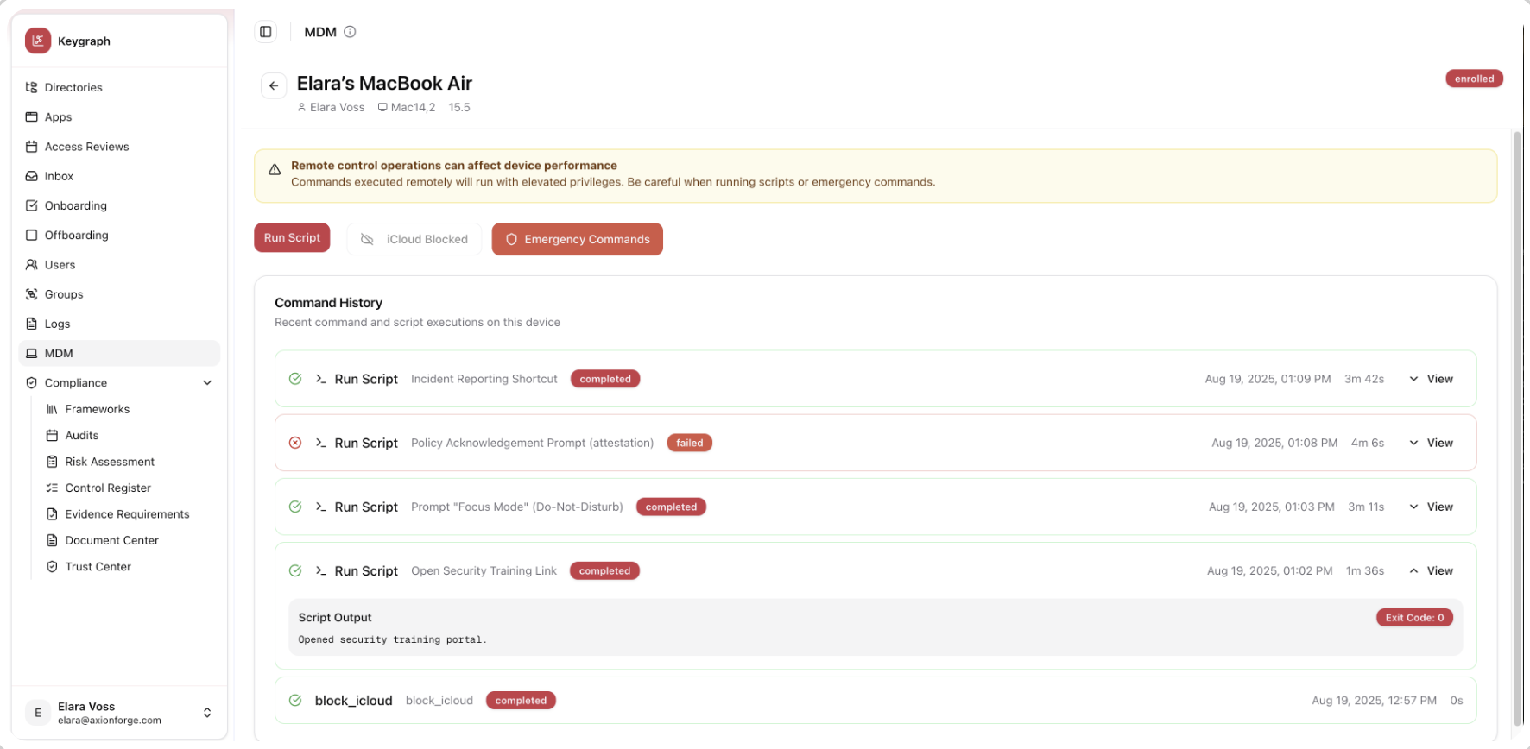Click the Users people icon

tap(32, 265)
